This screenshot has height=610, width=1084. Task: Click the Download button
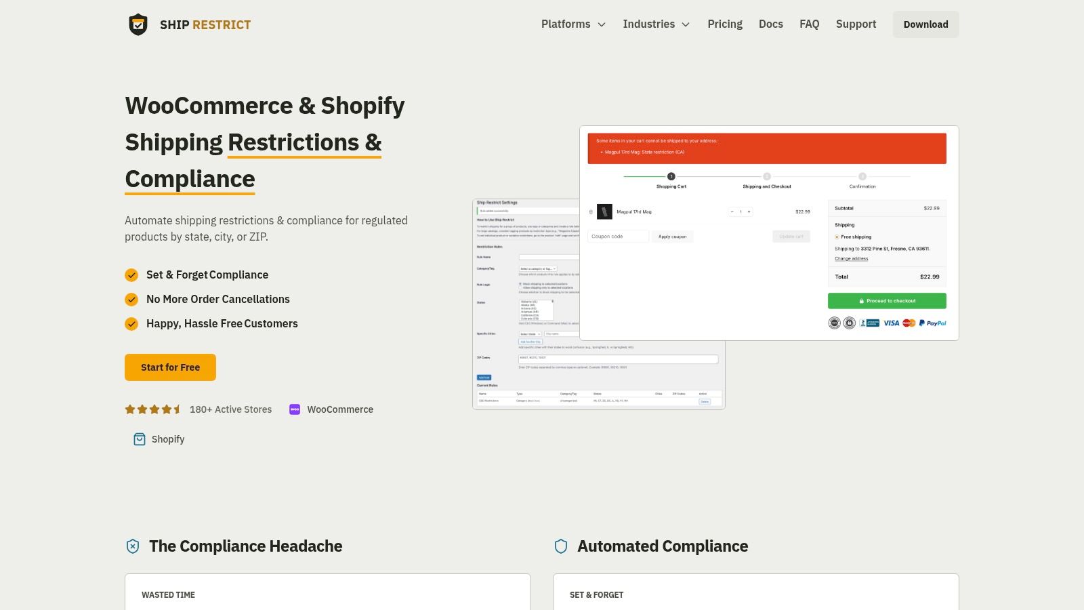[x=926, y=24]
